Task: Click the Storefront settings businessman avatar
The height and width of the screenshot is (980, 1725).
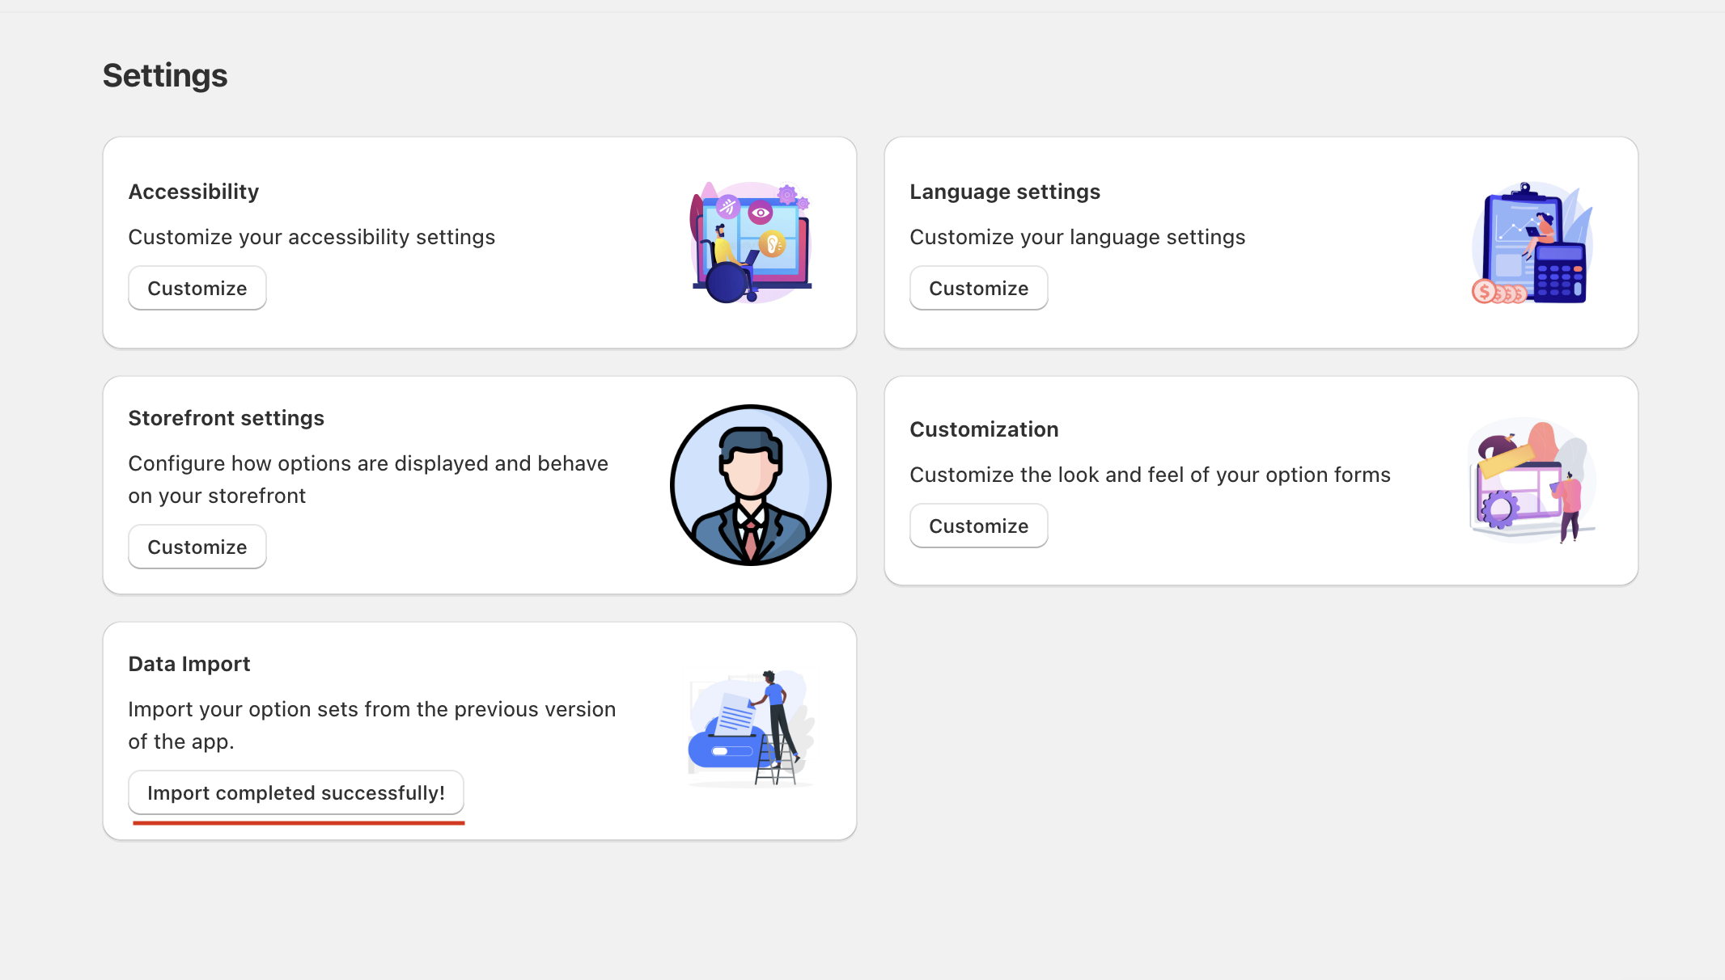Action: click(750, 485)
